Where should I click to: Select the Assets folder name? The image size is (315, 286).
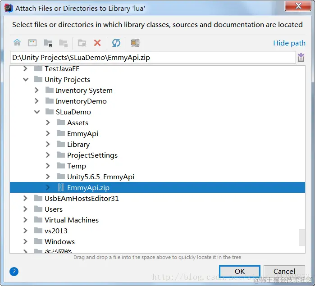pos(78,123)
